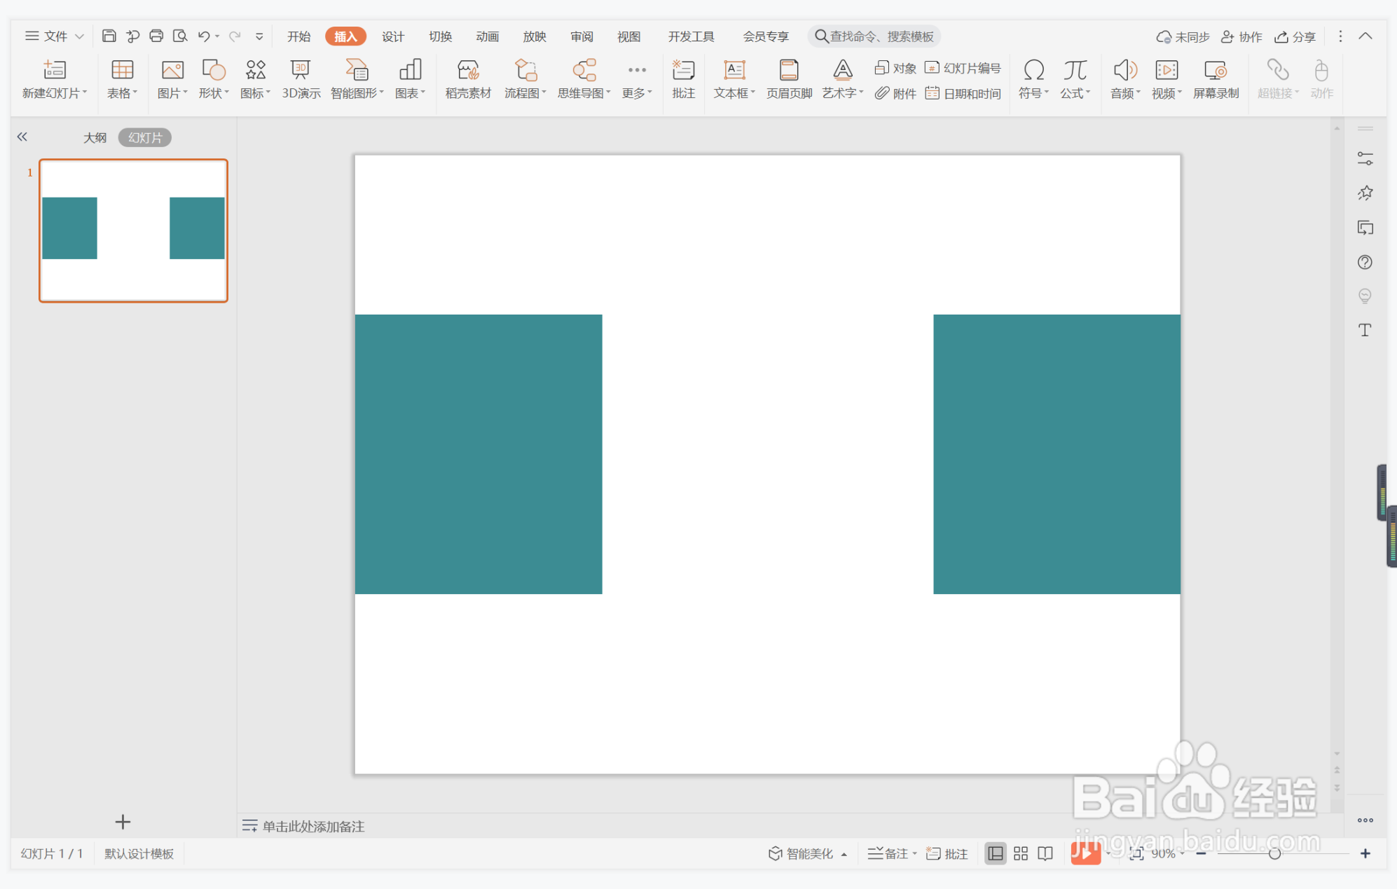Select slide 1 thumbnail
The height and width of the screenshot is (889, 1397).
pos(133,230)
